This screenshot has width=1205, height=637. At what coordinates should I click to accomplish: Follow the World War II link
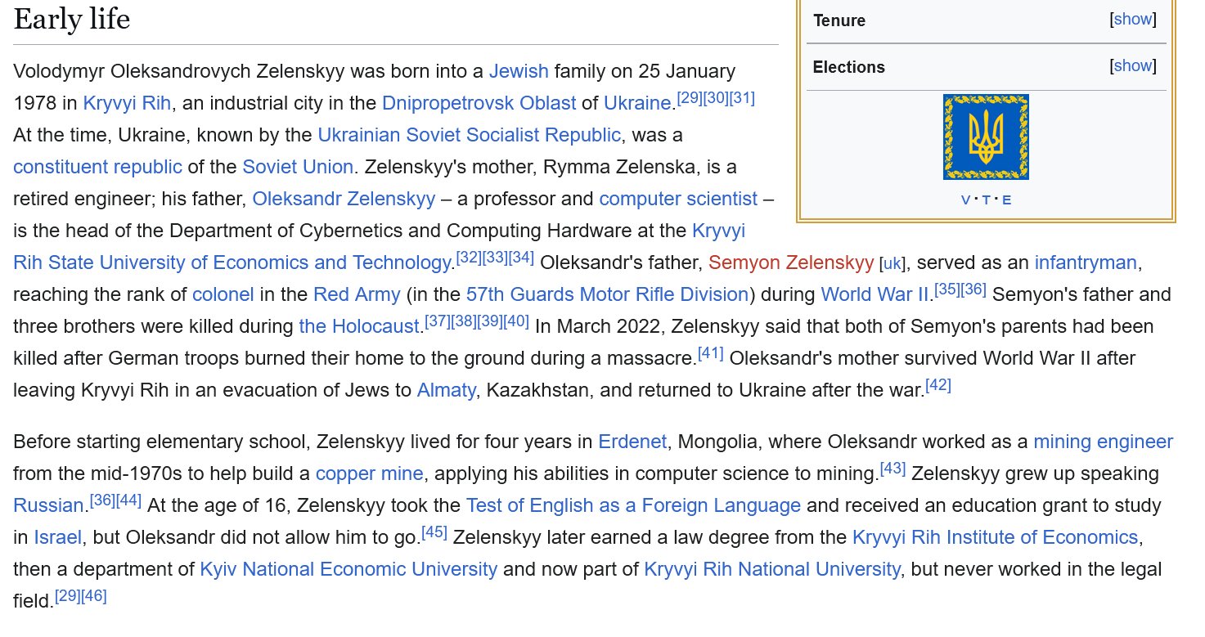coord(875,294)
